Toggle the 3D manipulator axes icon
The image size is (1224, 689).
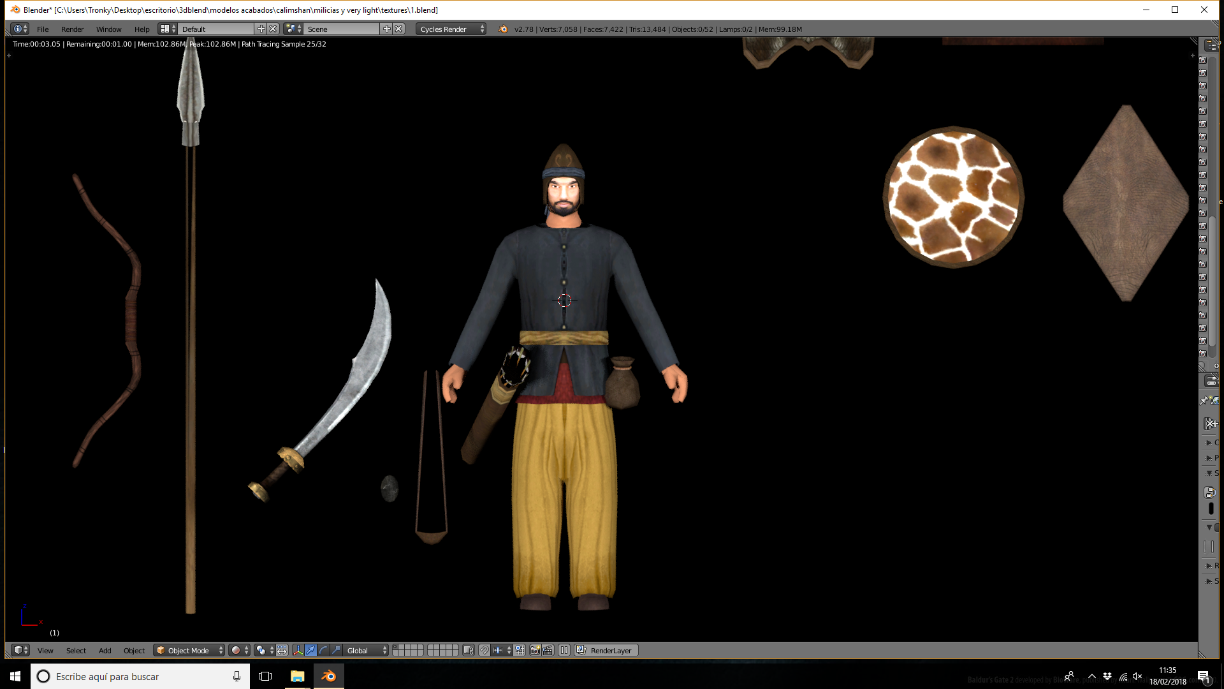point(298,650)
